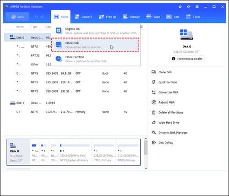Click the Apply button
The width and height of the screenshot is (229, 196).
pyautogui.click(x=17, y=17)
